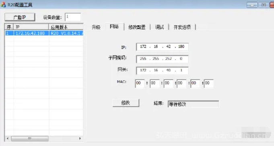Click the 应用版本 column header
This screenshot has width=274, height=146.
click(x=66, y=27)
